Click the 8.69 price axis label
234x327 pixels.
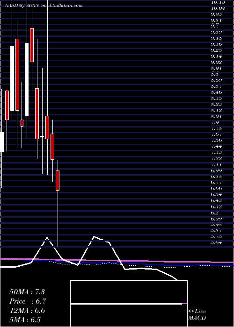[x=216, y=80]
